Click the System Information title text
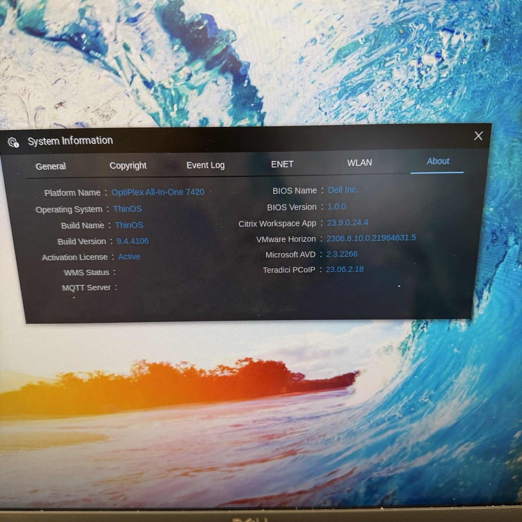 70,141
